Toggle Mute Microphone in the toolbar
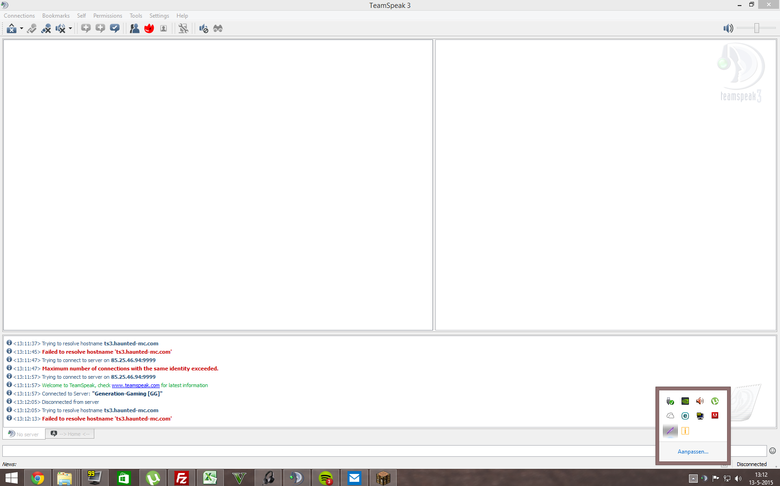The height and width of the screenshot is (486, 780). click(x=46, y=29)
